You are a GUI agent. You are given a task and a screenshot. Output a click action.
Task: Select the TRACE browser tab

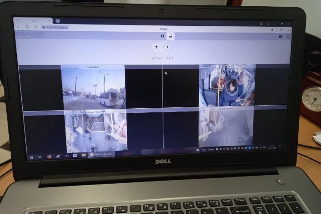click(x=33, y=21)
